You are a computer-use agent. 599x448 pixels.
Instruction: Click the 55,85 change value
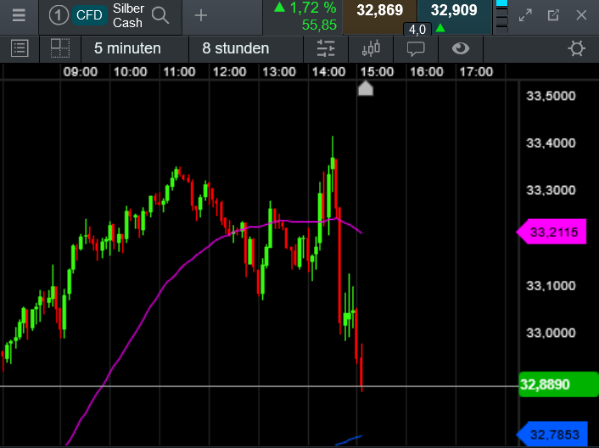pos(319,25)
